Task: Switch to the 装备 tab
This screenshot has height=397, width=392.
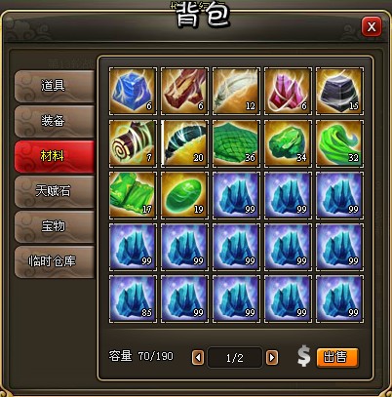Action: [55, 121]
